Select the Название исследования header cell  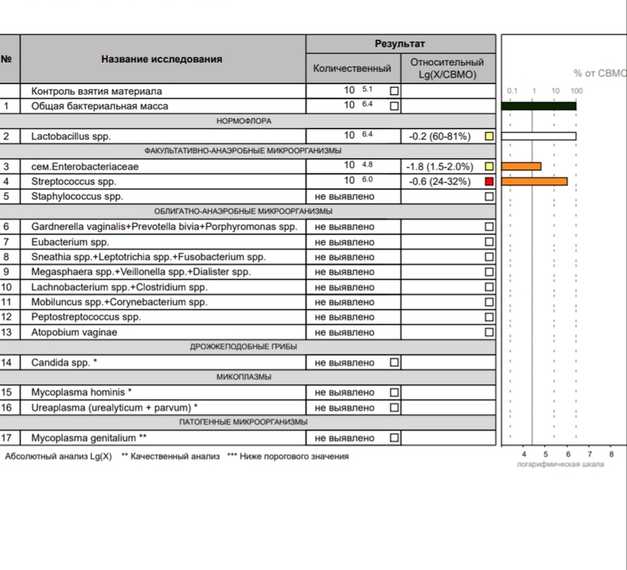pyautogui.click(x=162, y=59)
